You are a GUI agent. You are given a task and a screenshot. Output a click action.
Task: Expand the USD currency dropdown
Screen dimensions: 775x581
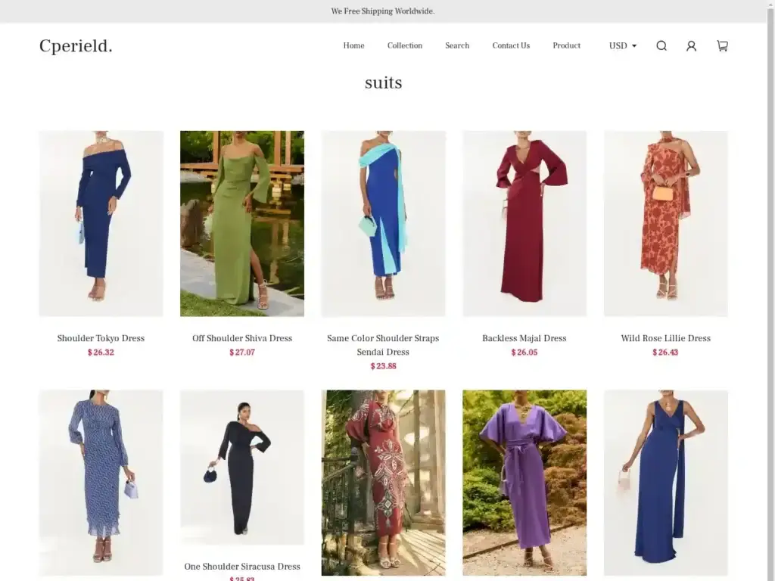click(x=621, y=45)
